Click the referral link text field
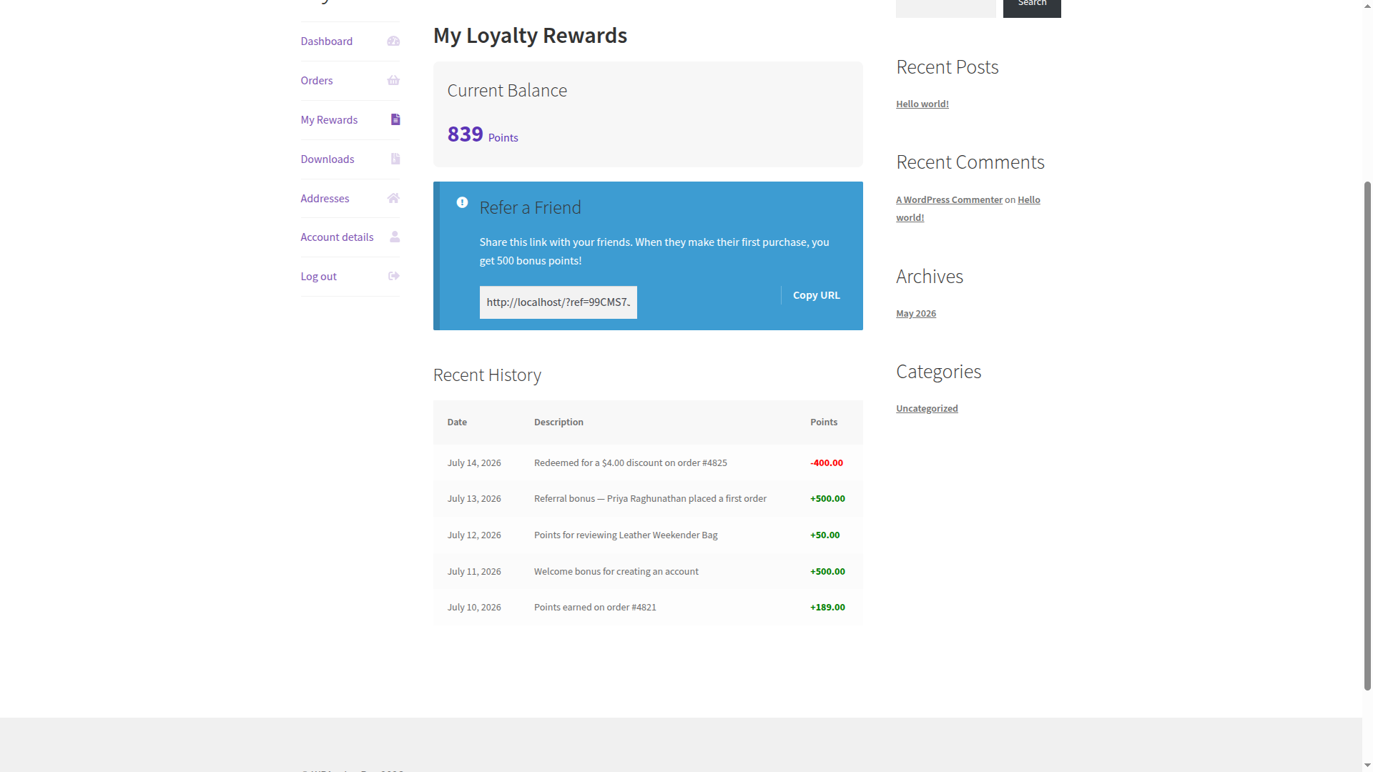Screen dimensions: 1373x772 point(558,302)
